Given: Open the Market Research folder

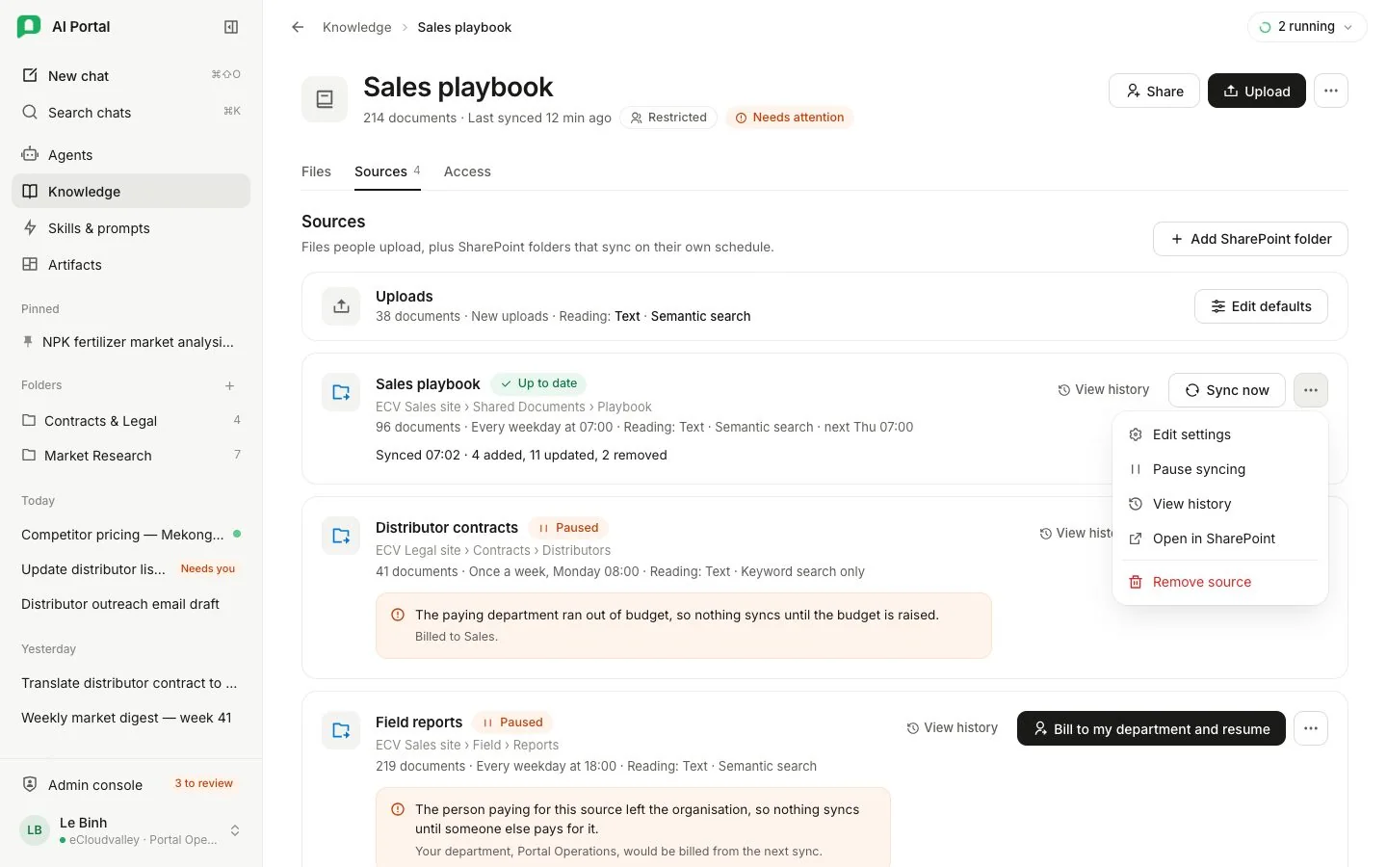Looking at the screenshot, I should pyautogui.click(x=131, y=456).
